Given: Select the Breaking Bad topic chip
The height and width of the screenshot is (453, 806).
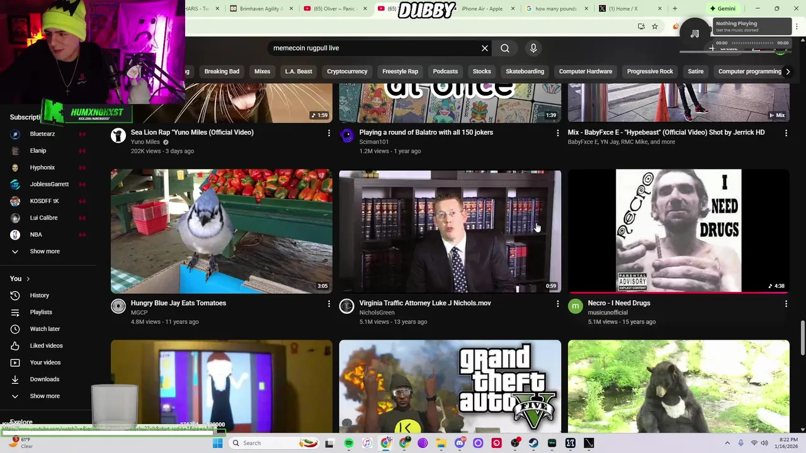Looking at the screenshot, I should (x=222, y=72).
